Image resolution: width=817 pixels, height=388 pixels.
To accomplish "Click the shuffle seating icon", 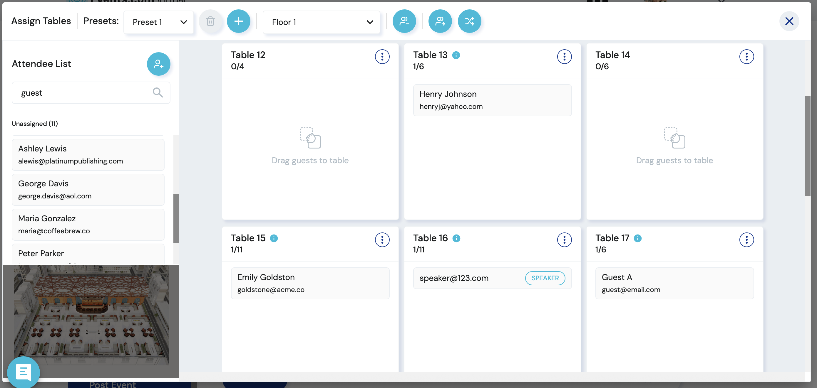I will tap(469, 21).
